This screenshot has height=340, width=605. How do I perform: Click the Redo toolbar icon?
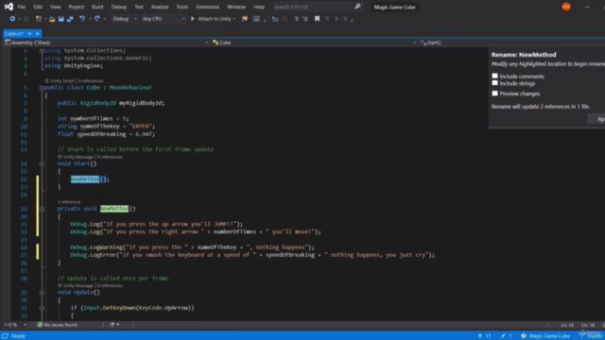[96, 19]
